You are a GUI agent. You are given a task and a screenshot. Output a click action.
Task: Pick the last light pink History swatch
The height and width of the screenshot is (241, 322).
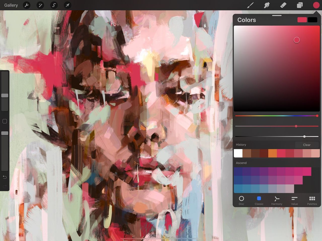tap(315, 153)
